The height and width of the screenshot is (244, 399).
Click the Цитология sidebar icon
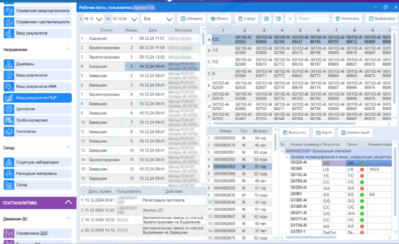(x=9, y=109)
